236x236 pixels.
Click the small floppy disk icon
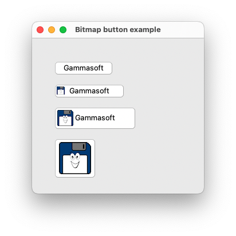click(61, 91)
